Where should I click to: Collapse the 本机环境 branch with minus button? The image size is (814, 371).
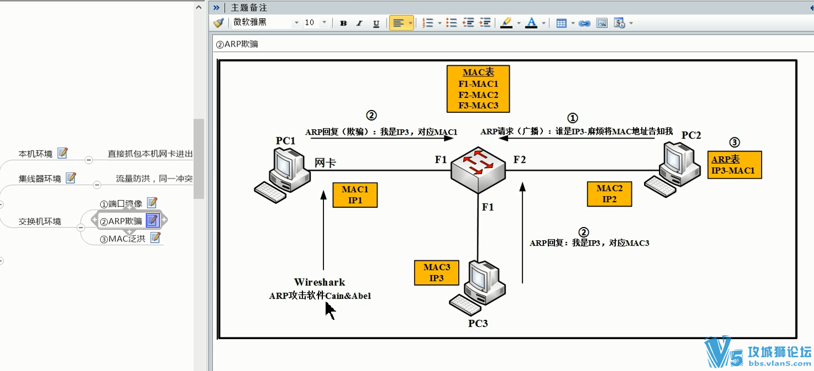pyautogui.click(x=89, y=160)
